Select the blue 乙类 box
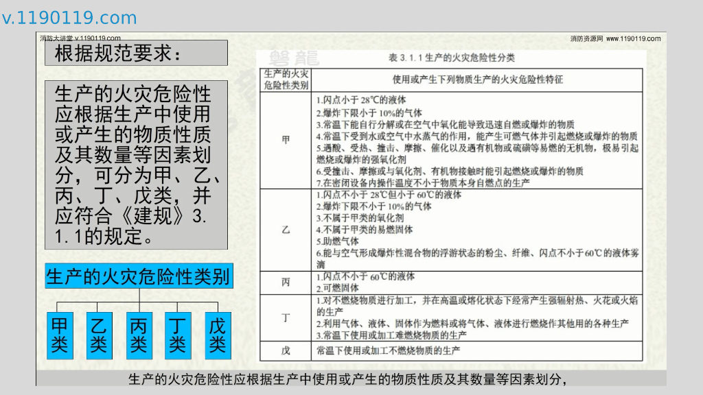The width and height of the screenshot is (703, 395). (x=99, y=335)
